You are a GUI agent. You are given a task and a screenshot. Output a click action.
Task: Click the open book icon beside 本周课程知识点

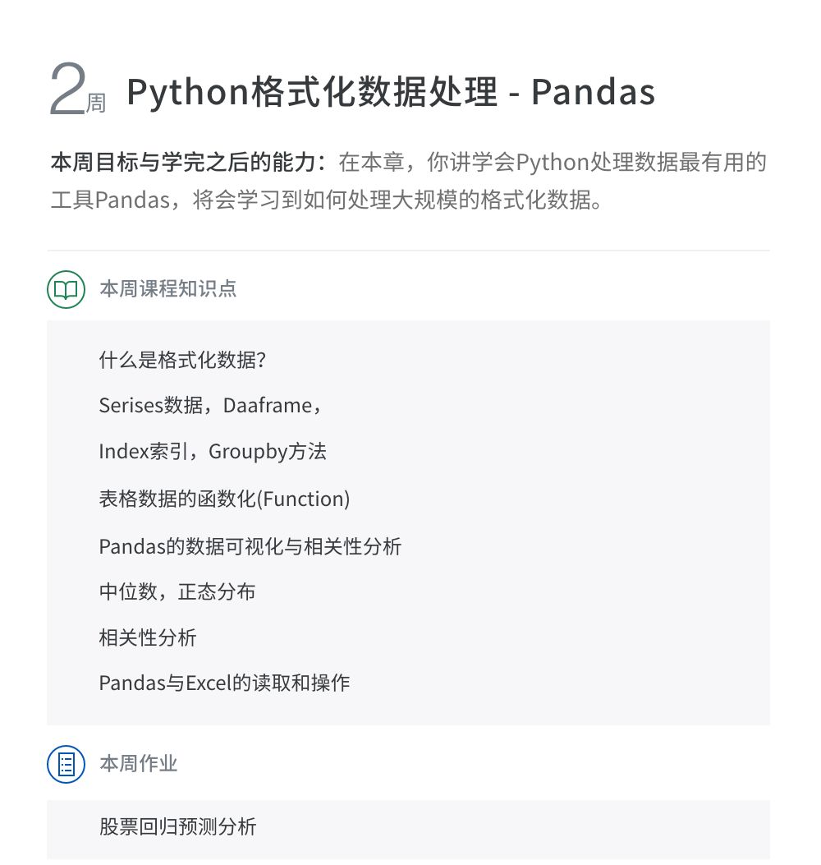tap(66, 289)
